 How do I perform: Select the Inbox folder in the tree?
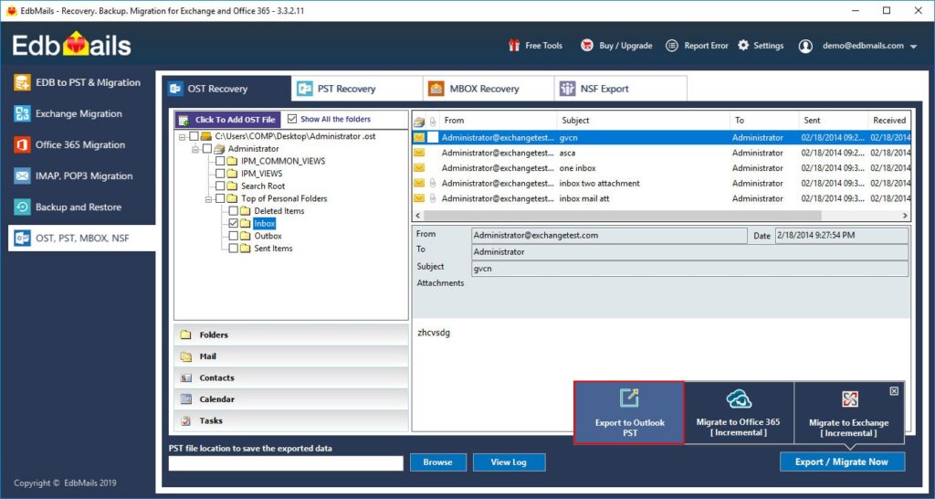click(264, 223)
